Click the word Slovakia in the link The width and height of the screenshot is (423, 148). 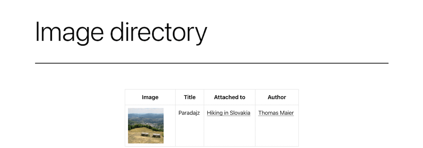pyautogui.click(x=240, y=113)
